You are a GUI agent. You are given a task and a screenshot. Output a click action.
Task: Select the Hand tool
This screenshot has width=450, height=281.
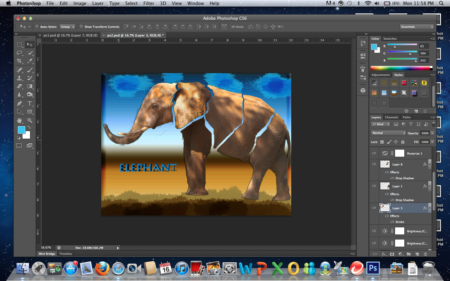tap(19, 121)
